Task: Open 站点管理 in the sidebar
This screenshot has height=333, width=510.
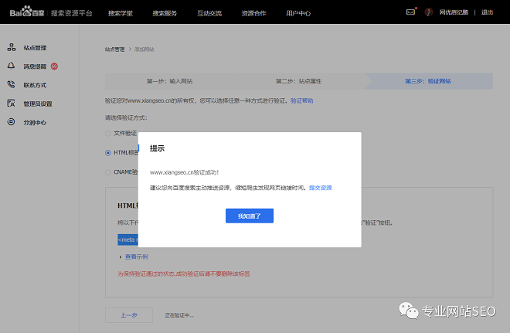Action: (35, 48)
